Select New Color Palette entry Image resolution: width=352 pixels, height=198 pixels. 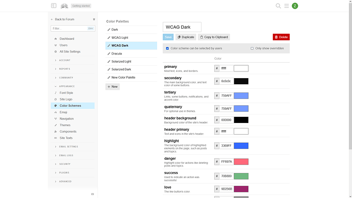coord(131,78)
